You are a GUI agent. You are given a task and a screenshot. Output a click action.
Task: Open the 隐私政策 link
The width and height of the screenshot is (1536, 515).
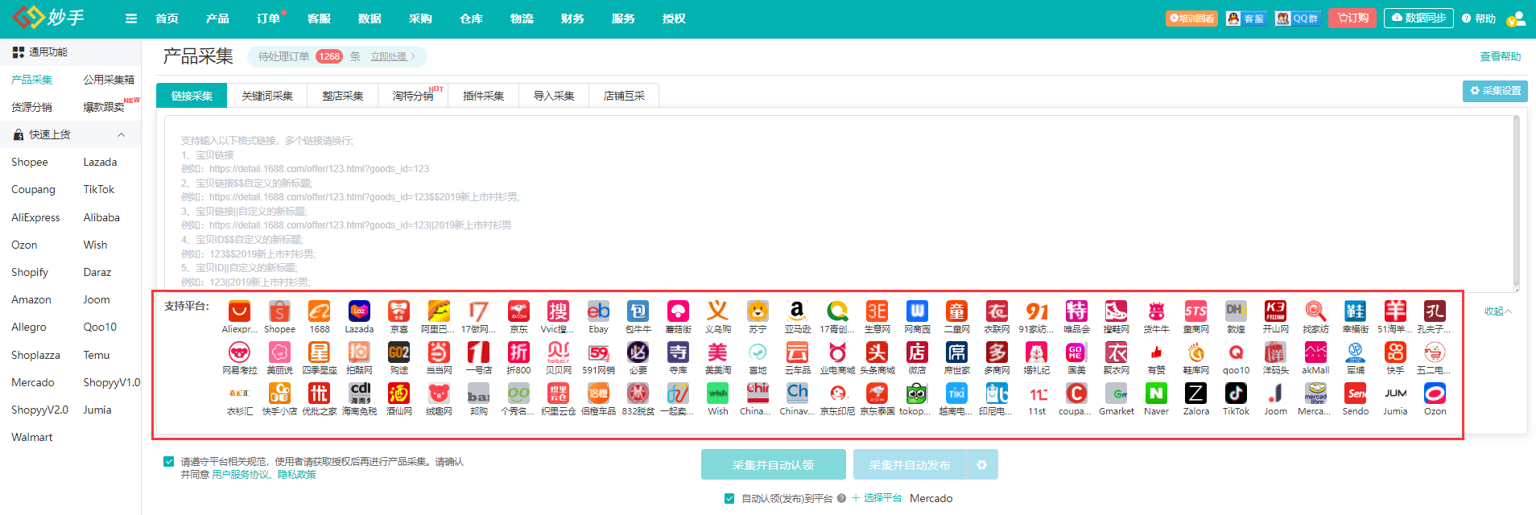coord(297,475)
